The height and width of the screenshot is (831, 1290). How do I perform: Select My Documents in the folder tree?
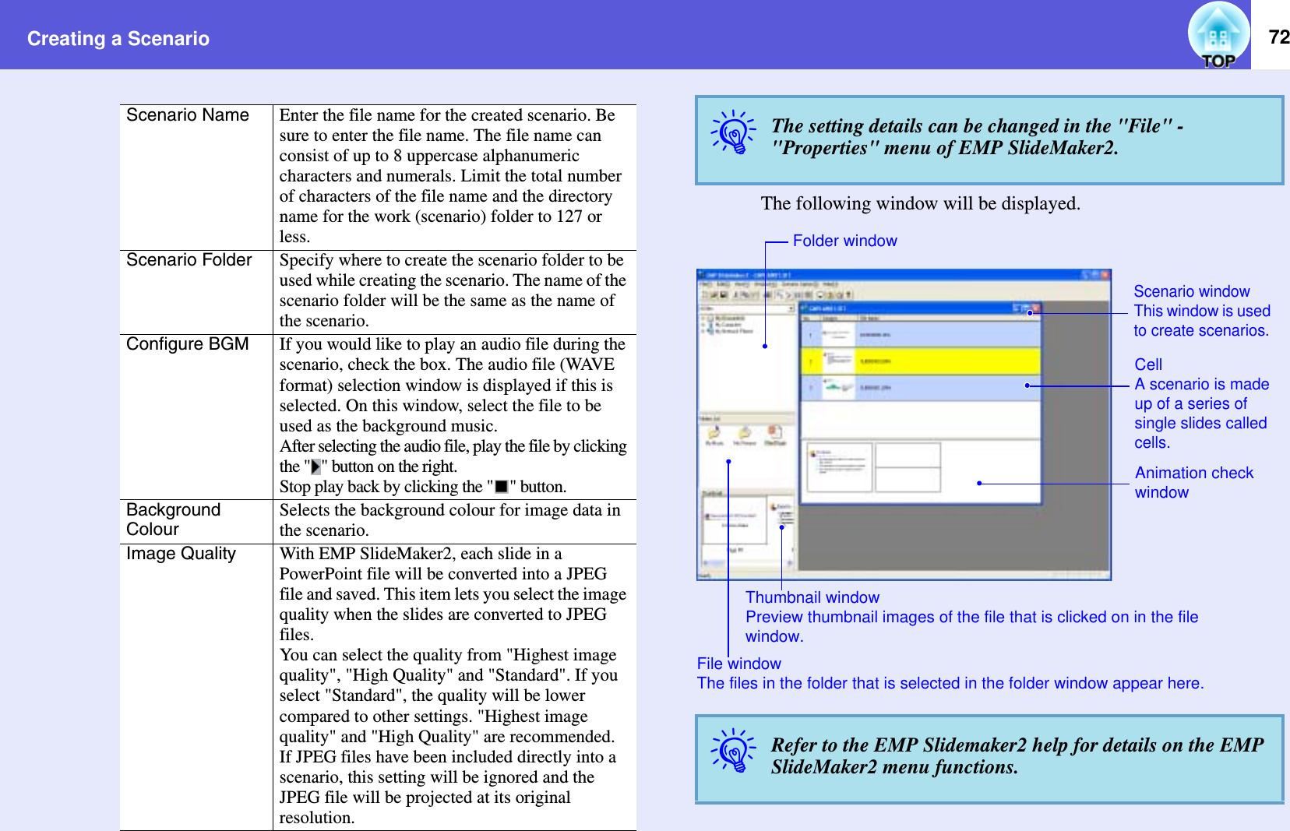730,319
